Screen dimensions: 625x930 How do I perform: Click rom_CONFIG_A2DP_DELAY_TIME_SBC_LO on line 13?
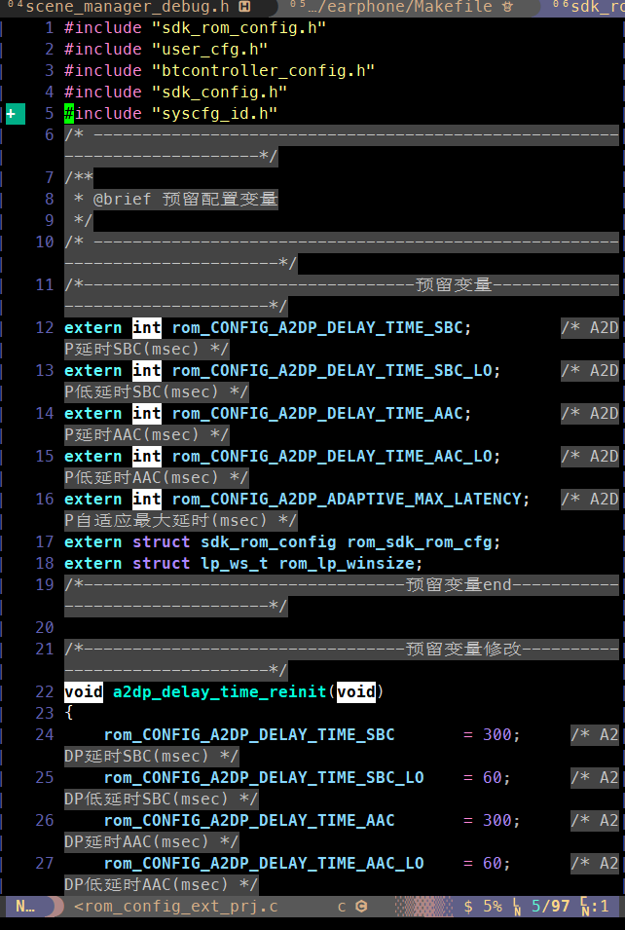tap(332, 370)
